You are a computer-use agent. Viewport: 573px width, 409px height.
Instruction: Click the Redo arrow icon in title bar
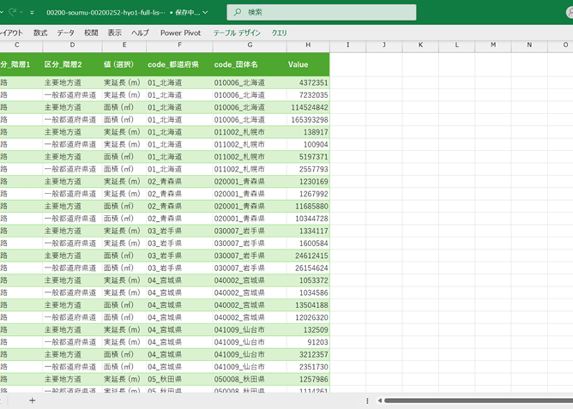click(x=12, y=12)
